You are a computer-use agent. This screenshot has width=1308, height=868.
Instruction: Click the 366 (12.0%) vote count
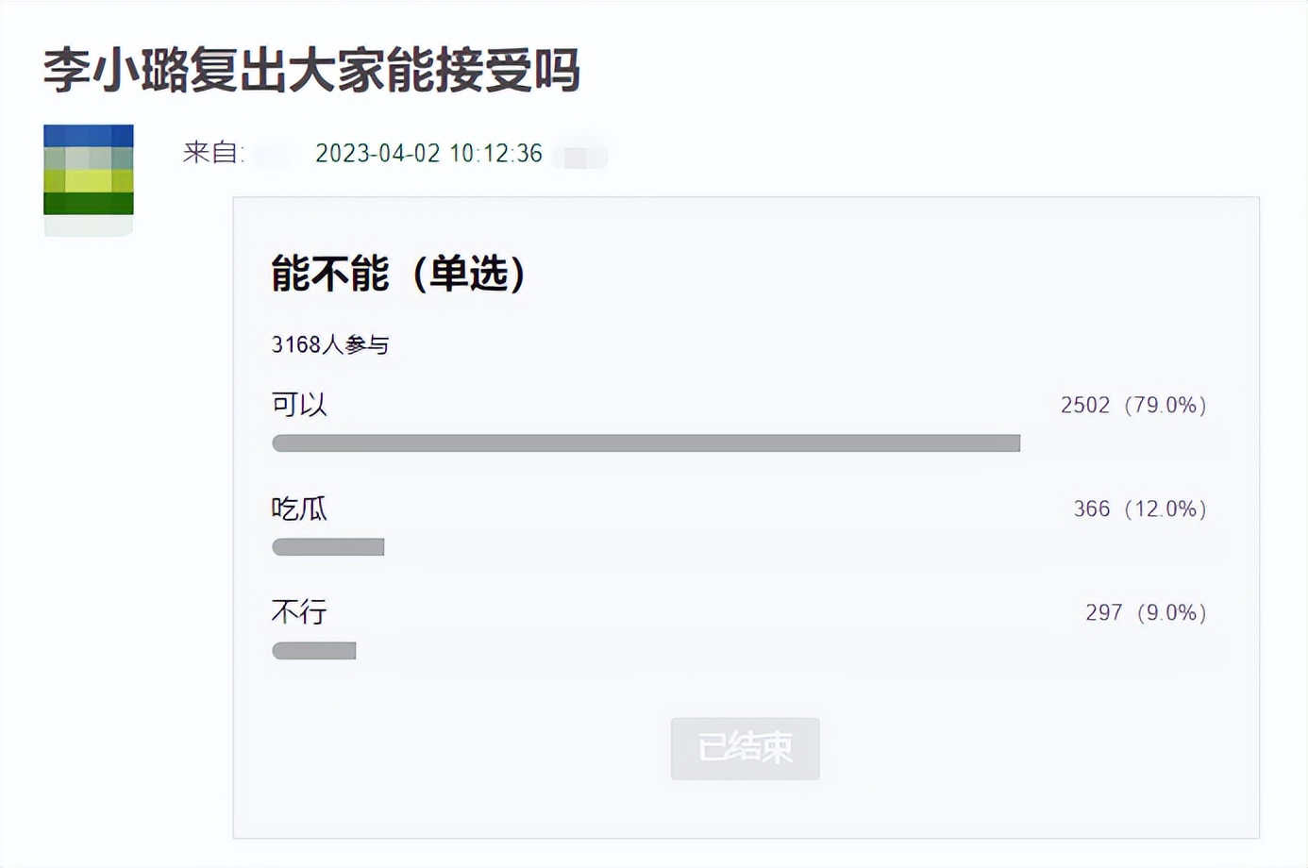(x=1140, y=509)
